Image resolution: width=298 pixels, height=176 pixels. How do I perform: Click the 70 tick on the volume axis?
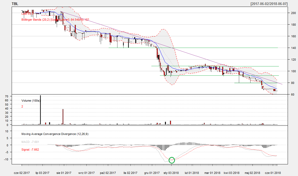(x=7, y=97)
